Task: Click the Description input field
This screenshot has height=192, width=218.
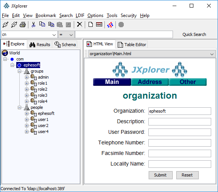Action: (180, 122)
